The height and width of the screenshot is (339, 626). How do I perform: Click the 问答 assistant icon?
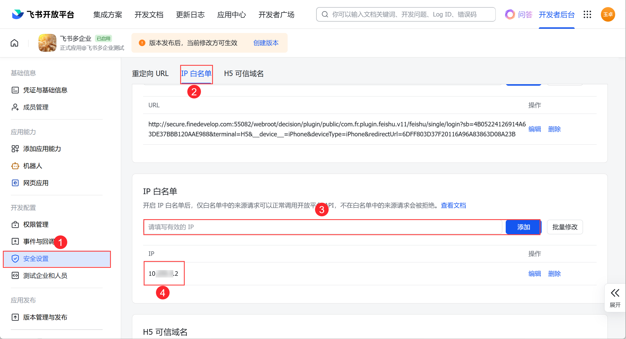510,15
